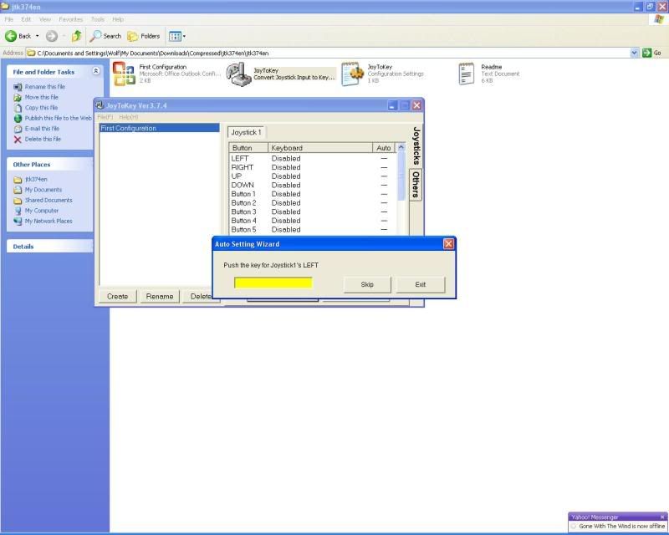Image resolution: width=669 pixels, height=535 pixels.
Task: Expand the Details panel header
Action: 54,247
